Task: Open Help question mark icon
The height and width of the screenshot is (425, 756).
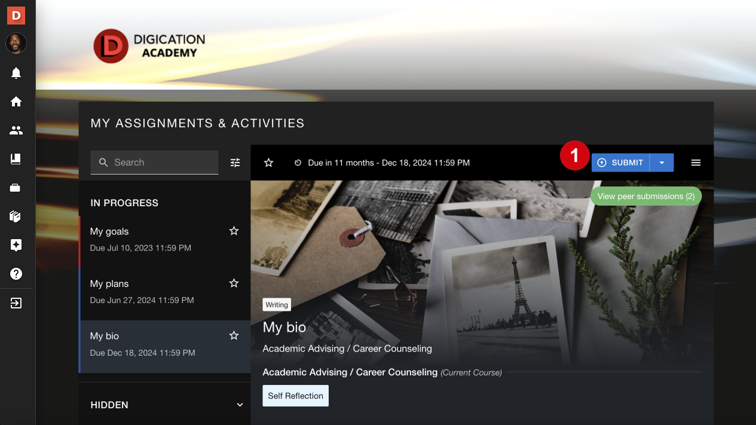Action: (x=16, y=274)
